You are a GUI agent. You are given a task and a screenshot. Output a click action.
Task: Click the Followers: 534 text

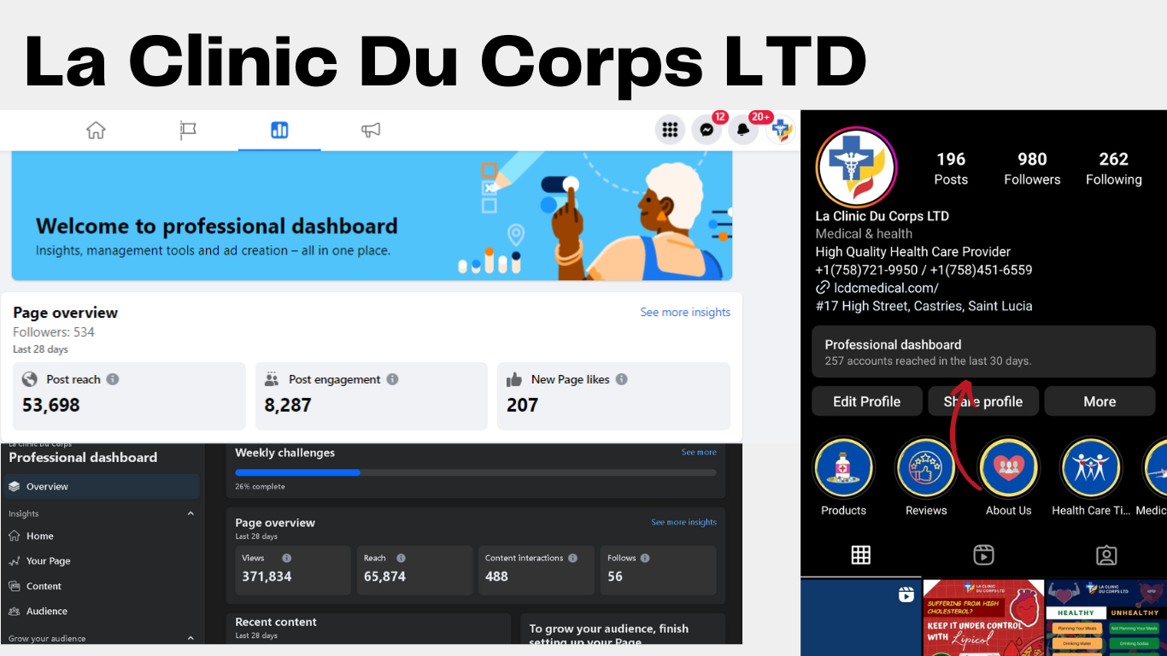pyautogui.click(x=54, y=332)
